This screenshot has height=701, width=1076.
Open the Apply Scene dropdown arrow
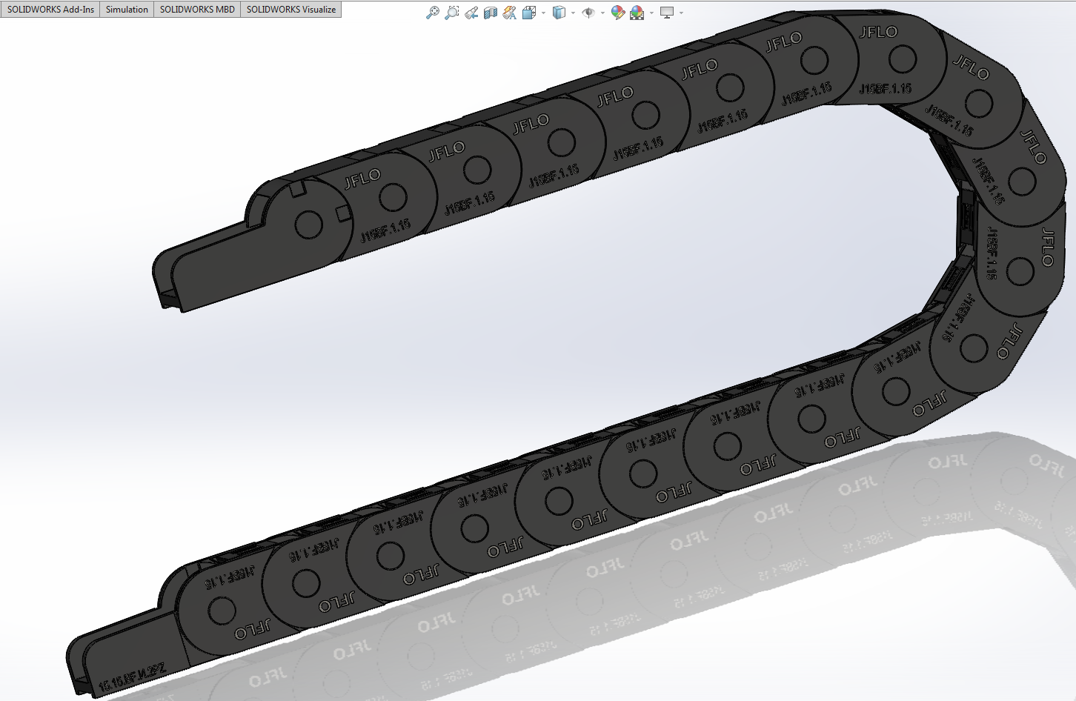(651, 13)
